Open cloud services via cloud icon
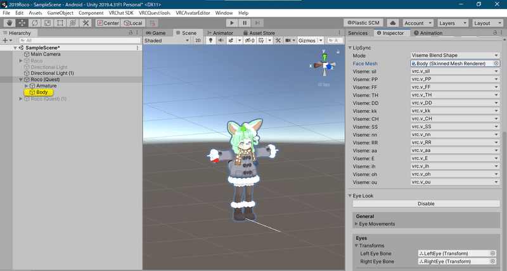 (x=393, y=23)
